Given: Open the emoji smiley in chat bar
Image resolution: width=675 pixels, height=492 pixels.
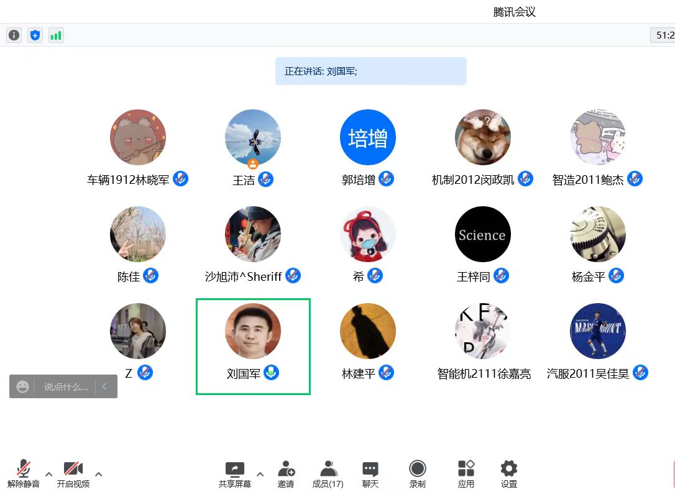Looking at the screenshot, I should (23, 387).
